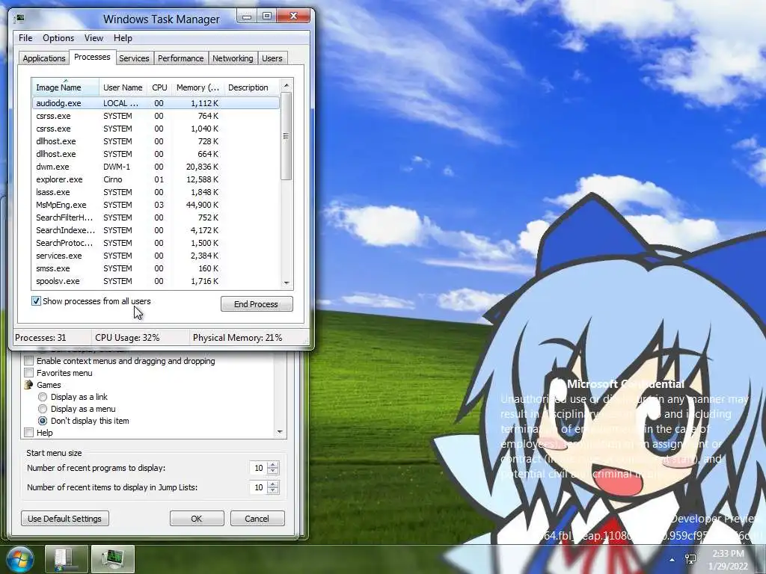766x574 pixels.
Task: Increase Jump Lists recent items spinner
Action: 273,484
